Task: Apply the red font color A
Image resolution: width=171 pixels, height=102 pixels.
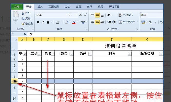Action: click(x=74, y=22)
